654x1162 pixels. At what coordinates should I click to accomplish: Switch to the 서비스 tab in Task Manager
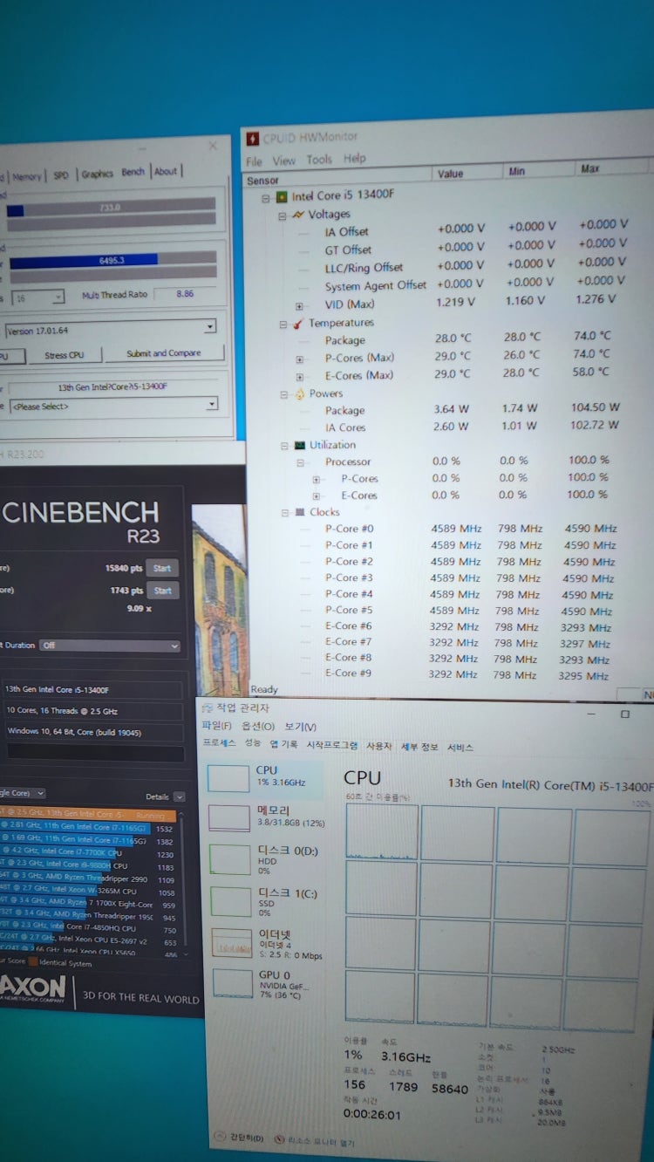(460, 748)
